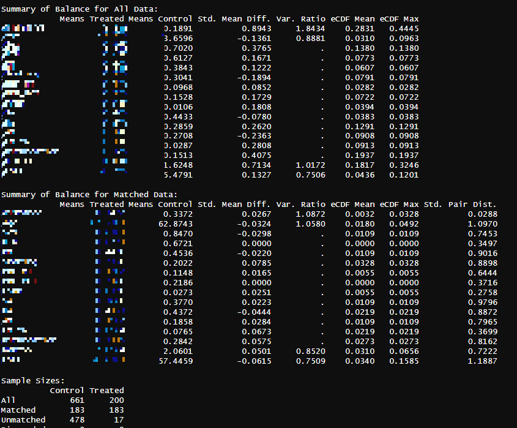The width and height of the screenshot is (517, 428).
Task: Click the 'Summary of Balance for Matched Data:' heading
Action: coord(89,195)
